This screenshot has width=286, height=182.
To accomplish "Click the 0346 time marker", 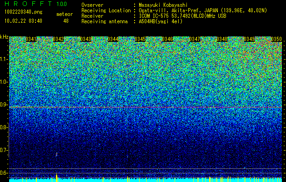I will [167, 39].
